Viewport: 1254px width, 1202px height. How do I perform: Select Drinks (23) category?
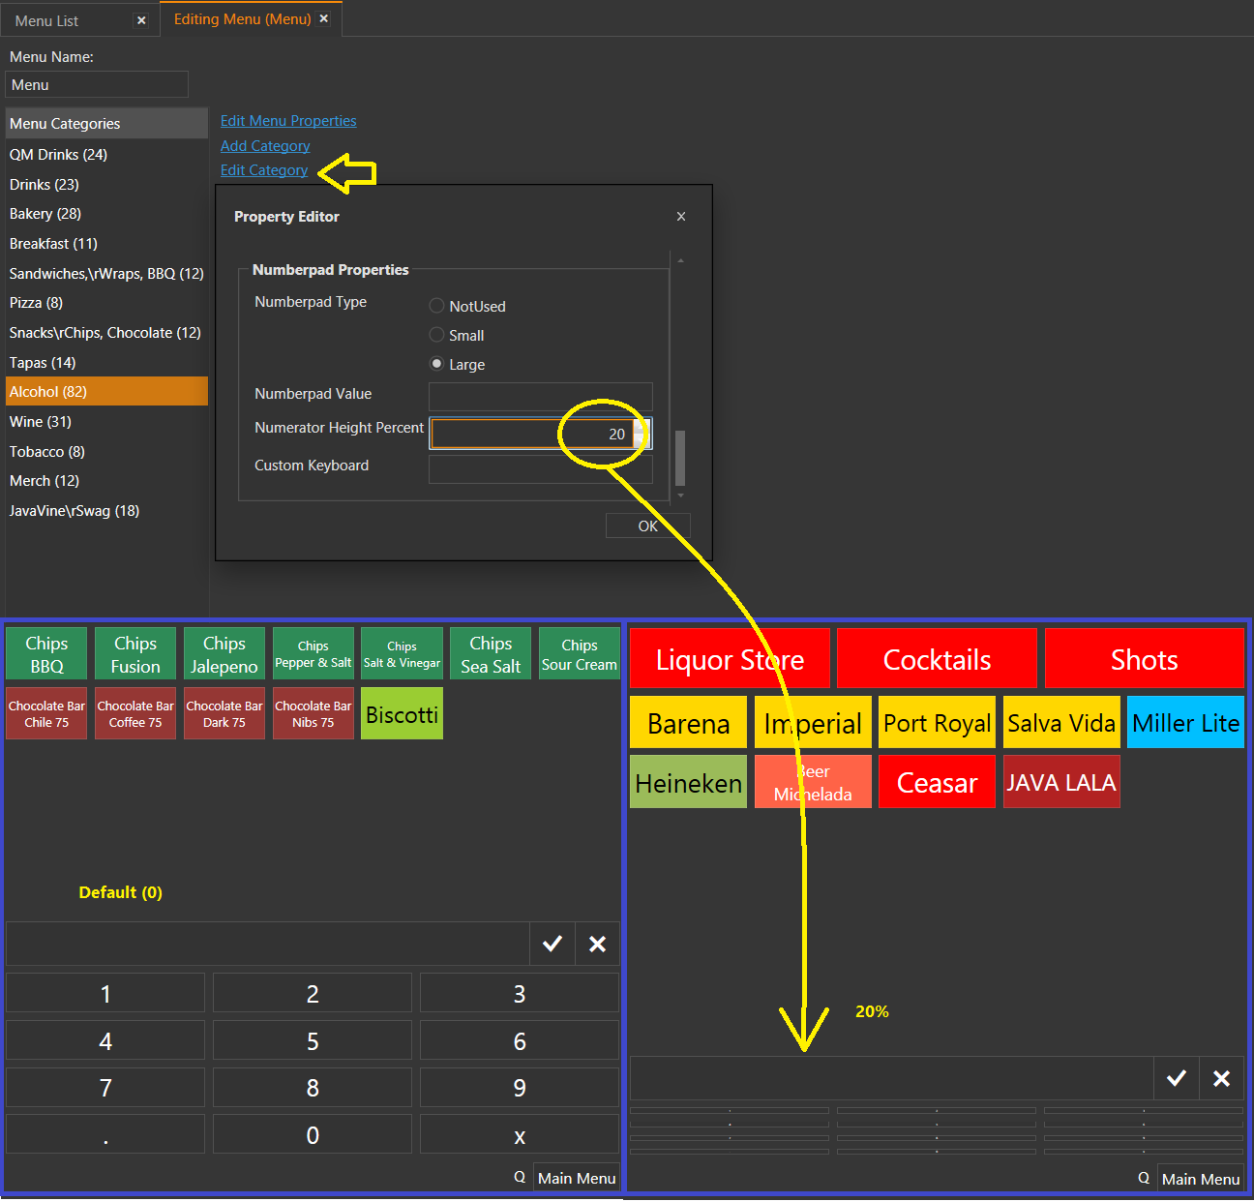tap(106, 185)
